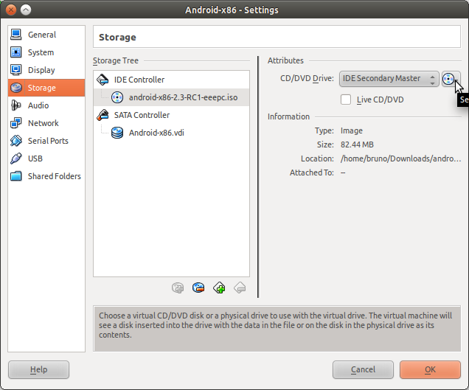Click the window roll-up button in title bar
The width and height of the screenshot is (469, 390).
pyautogui.click(x=26, y=10)
